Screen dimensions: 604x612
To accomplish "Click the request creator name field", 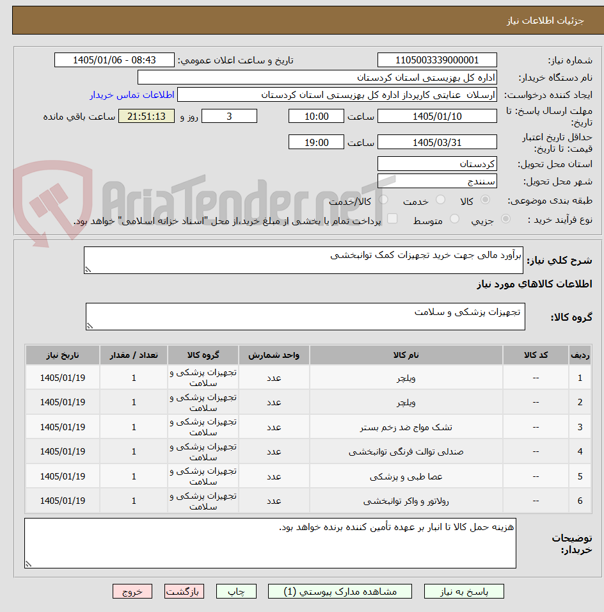I will pos(337,95).
